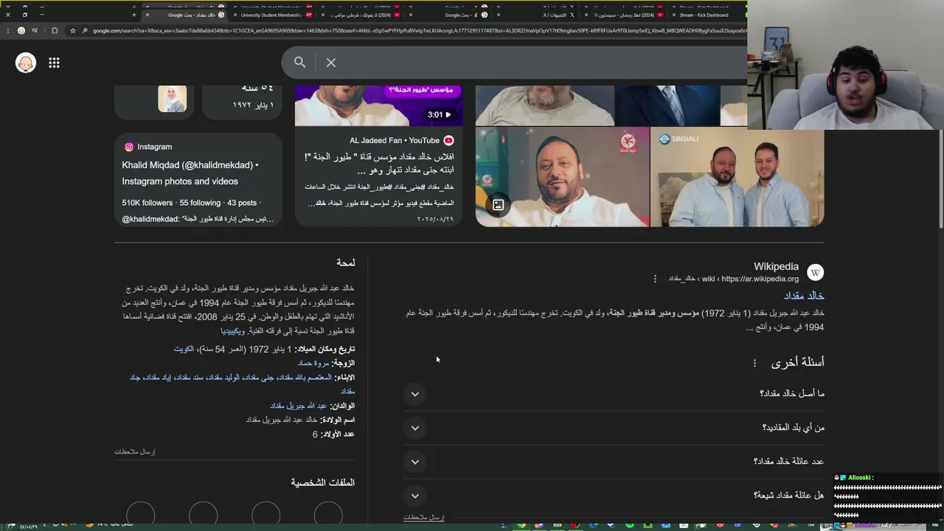Click 510K followers text on Instagram card
The height and width of the screenshot is (531, 944).
147,203
